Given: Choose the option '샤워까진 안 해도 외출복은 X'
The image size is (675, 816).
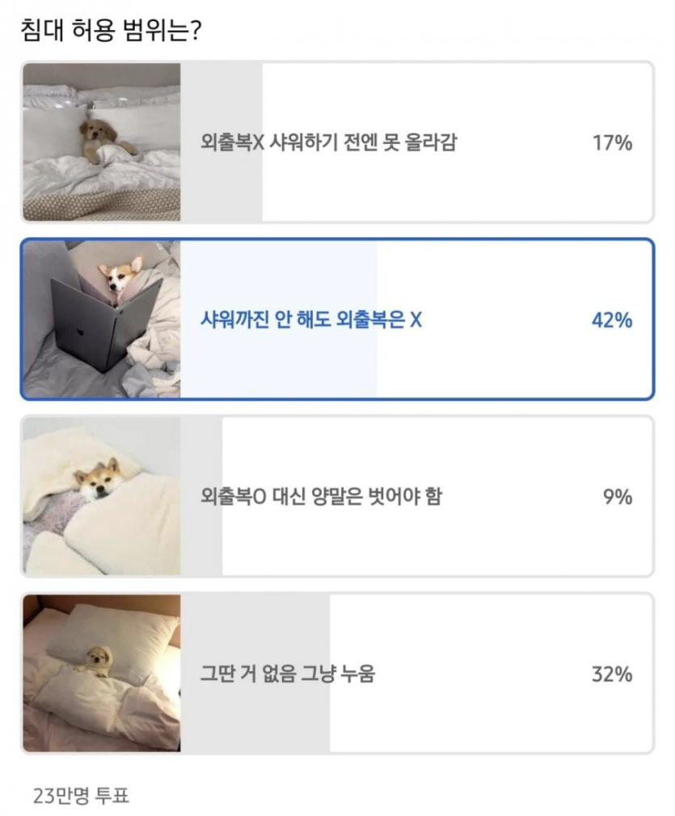Looking at the screenshot, I should click(x=311, y=321).
